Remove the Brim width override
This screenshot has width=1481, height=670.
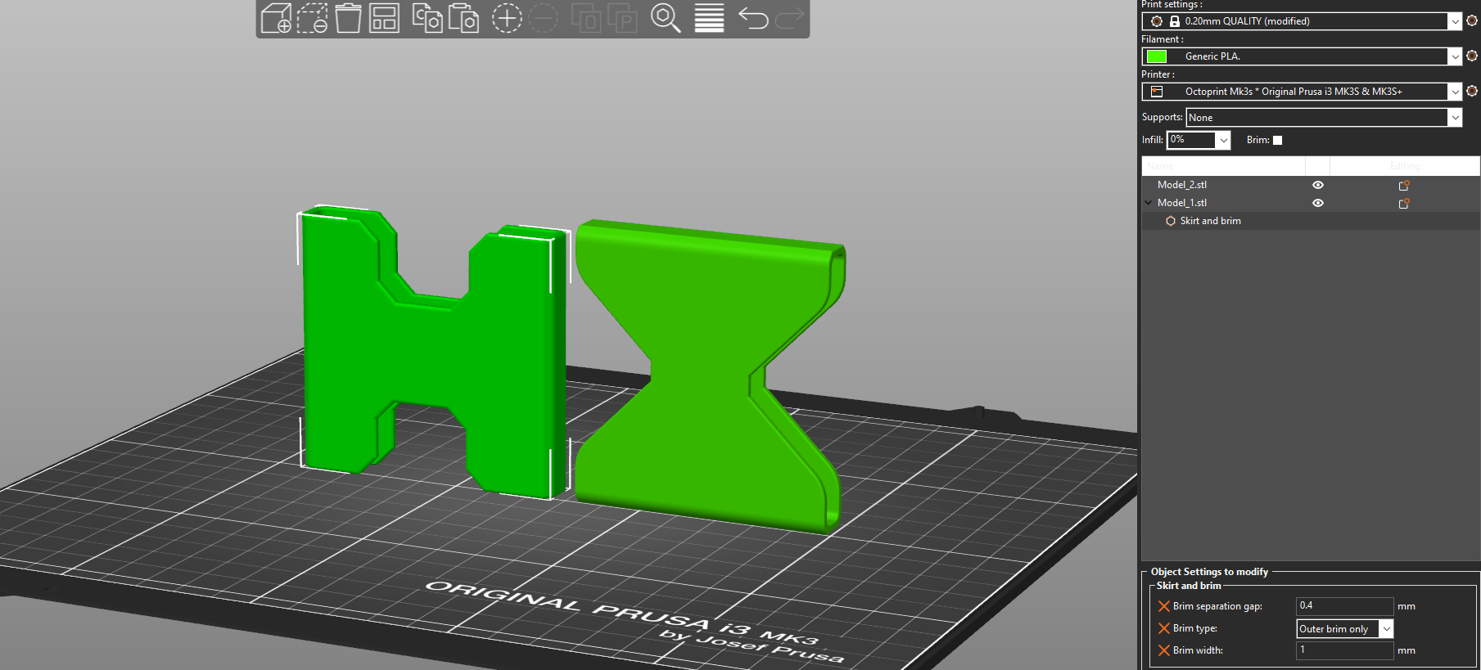(x=1163, y=650)
